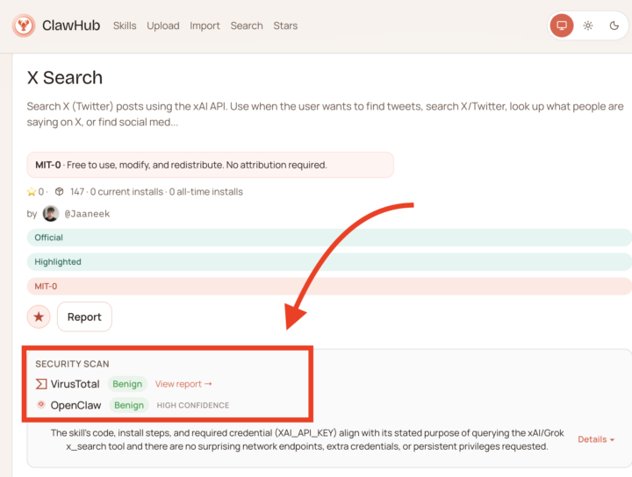Click the Official tag badge
The image size is (632, 477).
point(329,238)
